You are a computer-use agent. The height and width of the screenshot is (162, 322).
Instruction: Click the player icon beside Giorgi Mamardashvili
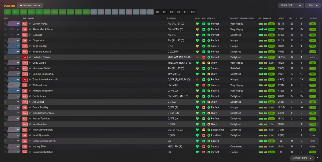[x=30, y=141]
